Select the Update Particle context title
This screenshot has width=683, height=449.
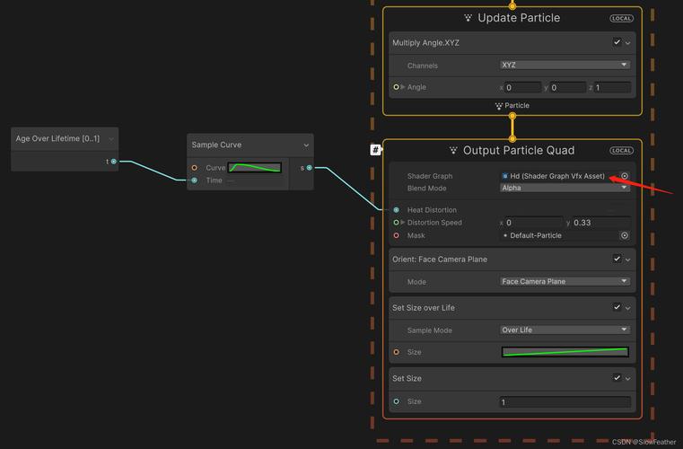[519, 18]
